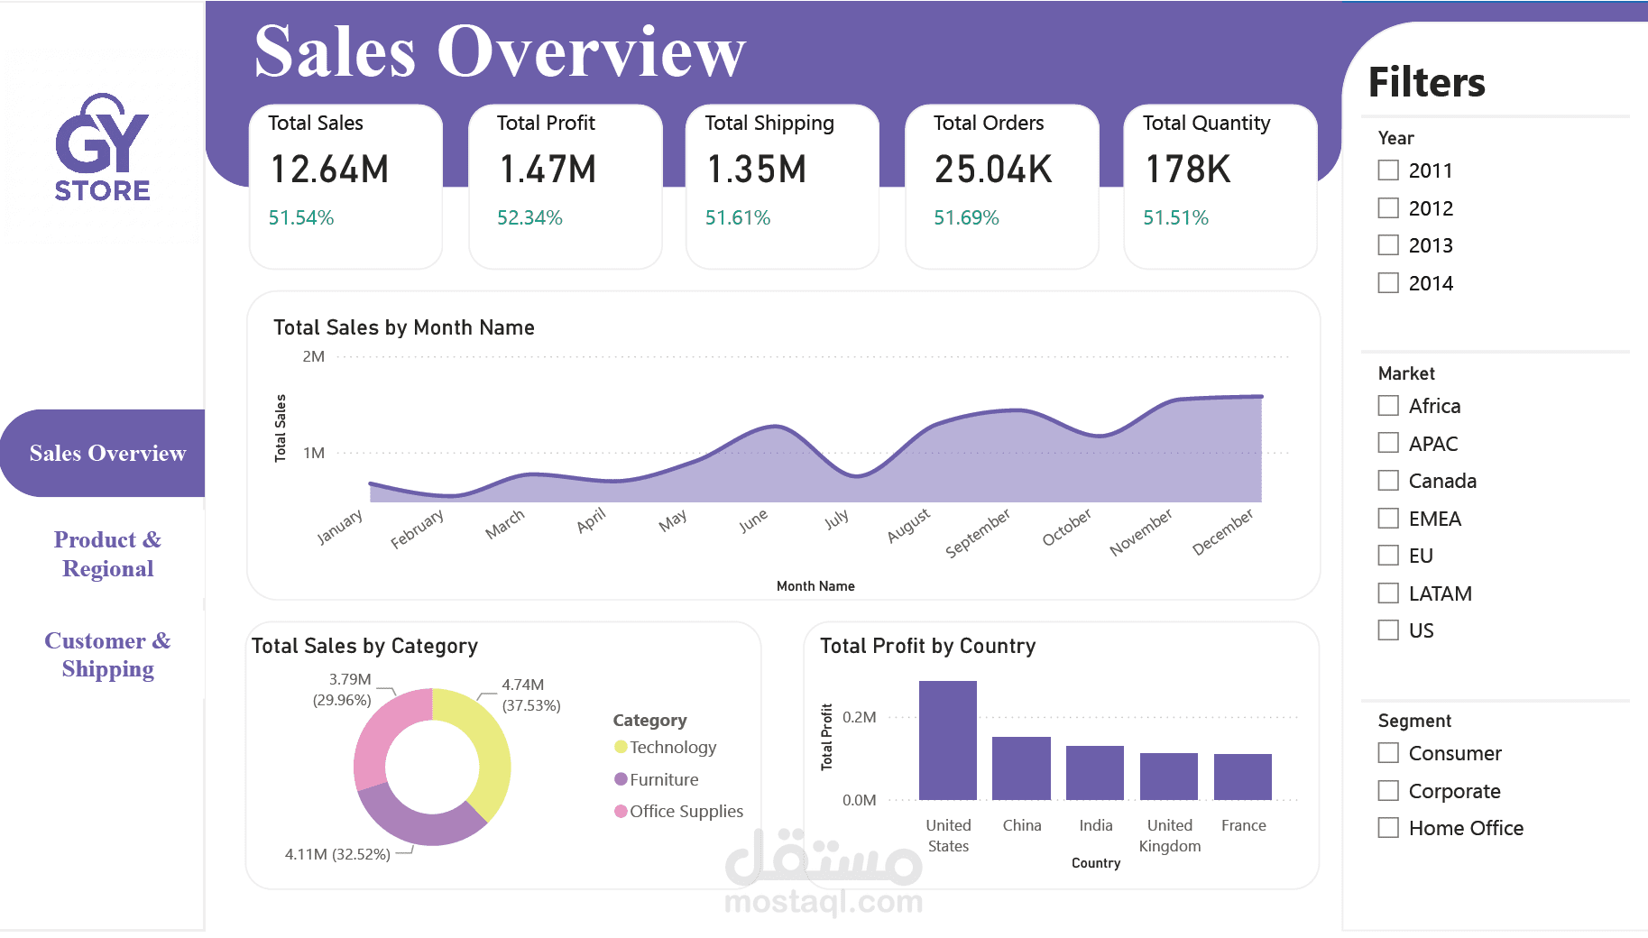Screen dimensions: 1648x938
Task: Navigate to Customer & Shipping page
Action: pyautogui.click(x=106, y=655)
